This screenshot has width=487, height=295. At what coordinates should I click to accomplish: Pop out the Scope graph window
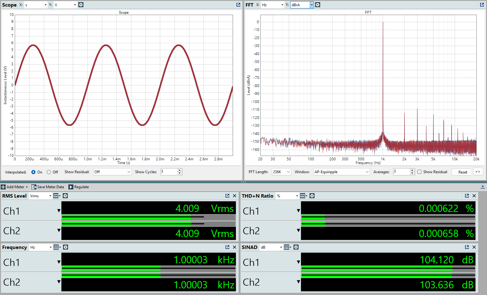pos(238,5)
